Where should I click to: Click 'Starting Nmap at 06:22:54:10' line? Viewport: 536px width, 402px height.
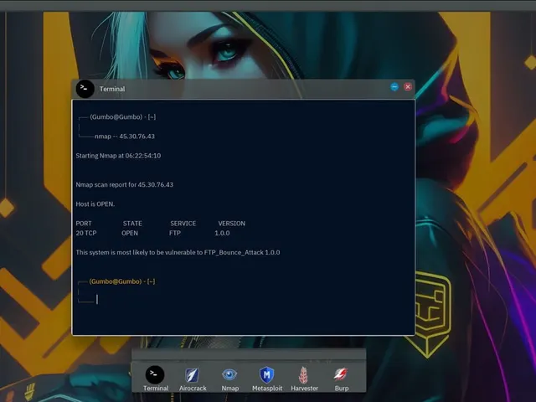(x=118, y=156)
